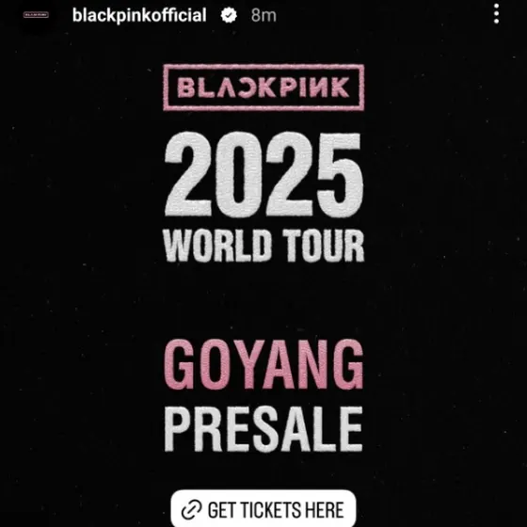The width and height of the screenshot is (527, 527).
Task: Click the pink BLACKPINK logo box
Action: pyautogui.click(x=263, y=88)
